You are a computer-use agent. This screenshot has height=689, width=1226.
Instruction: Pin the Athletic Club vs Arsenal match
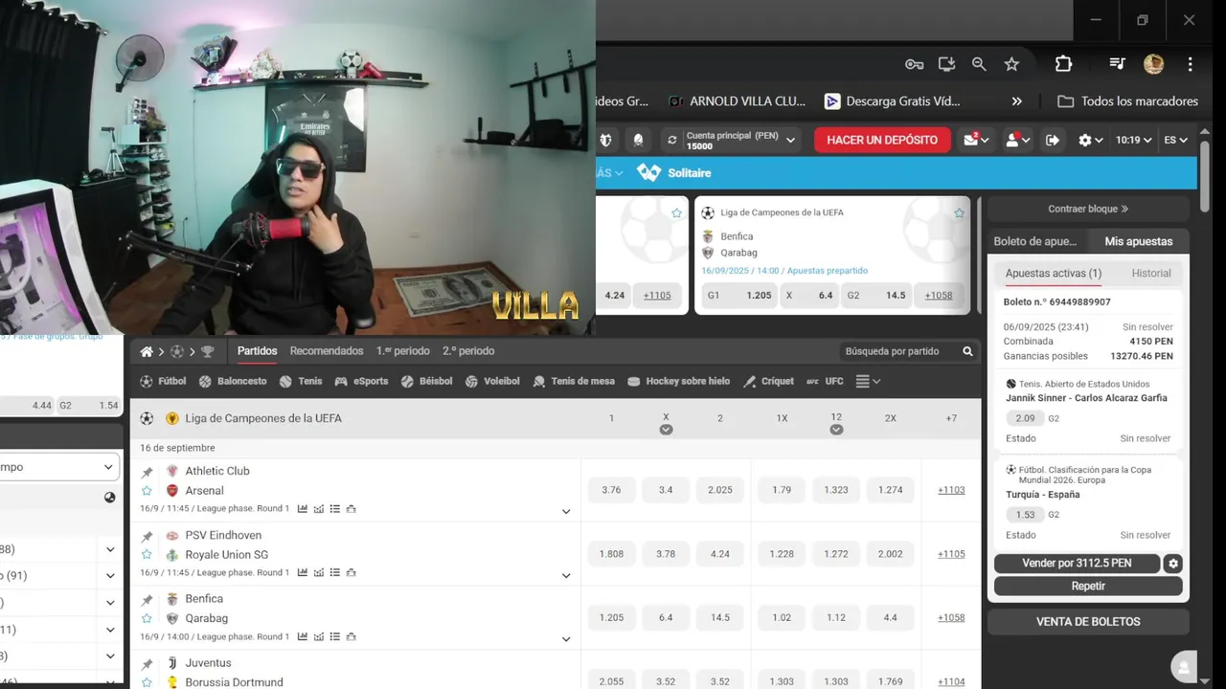tap(147, 472)
